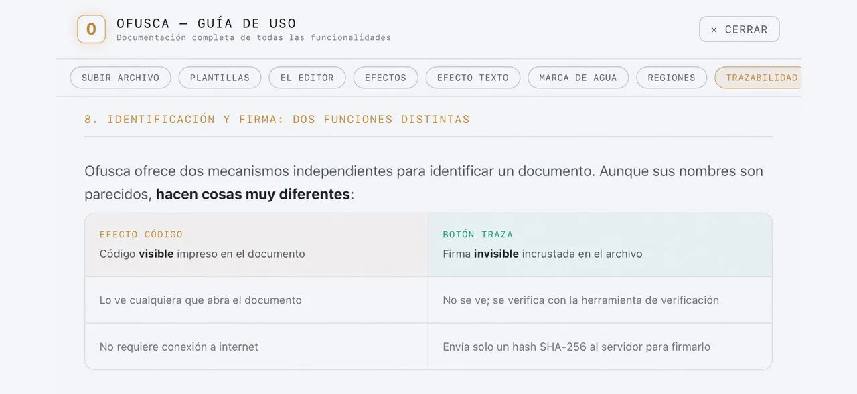857x394 pixels.
Task: Click "Firma invisible incrustada en el archivo"
Action: tap(542, 254)
